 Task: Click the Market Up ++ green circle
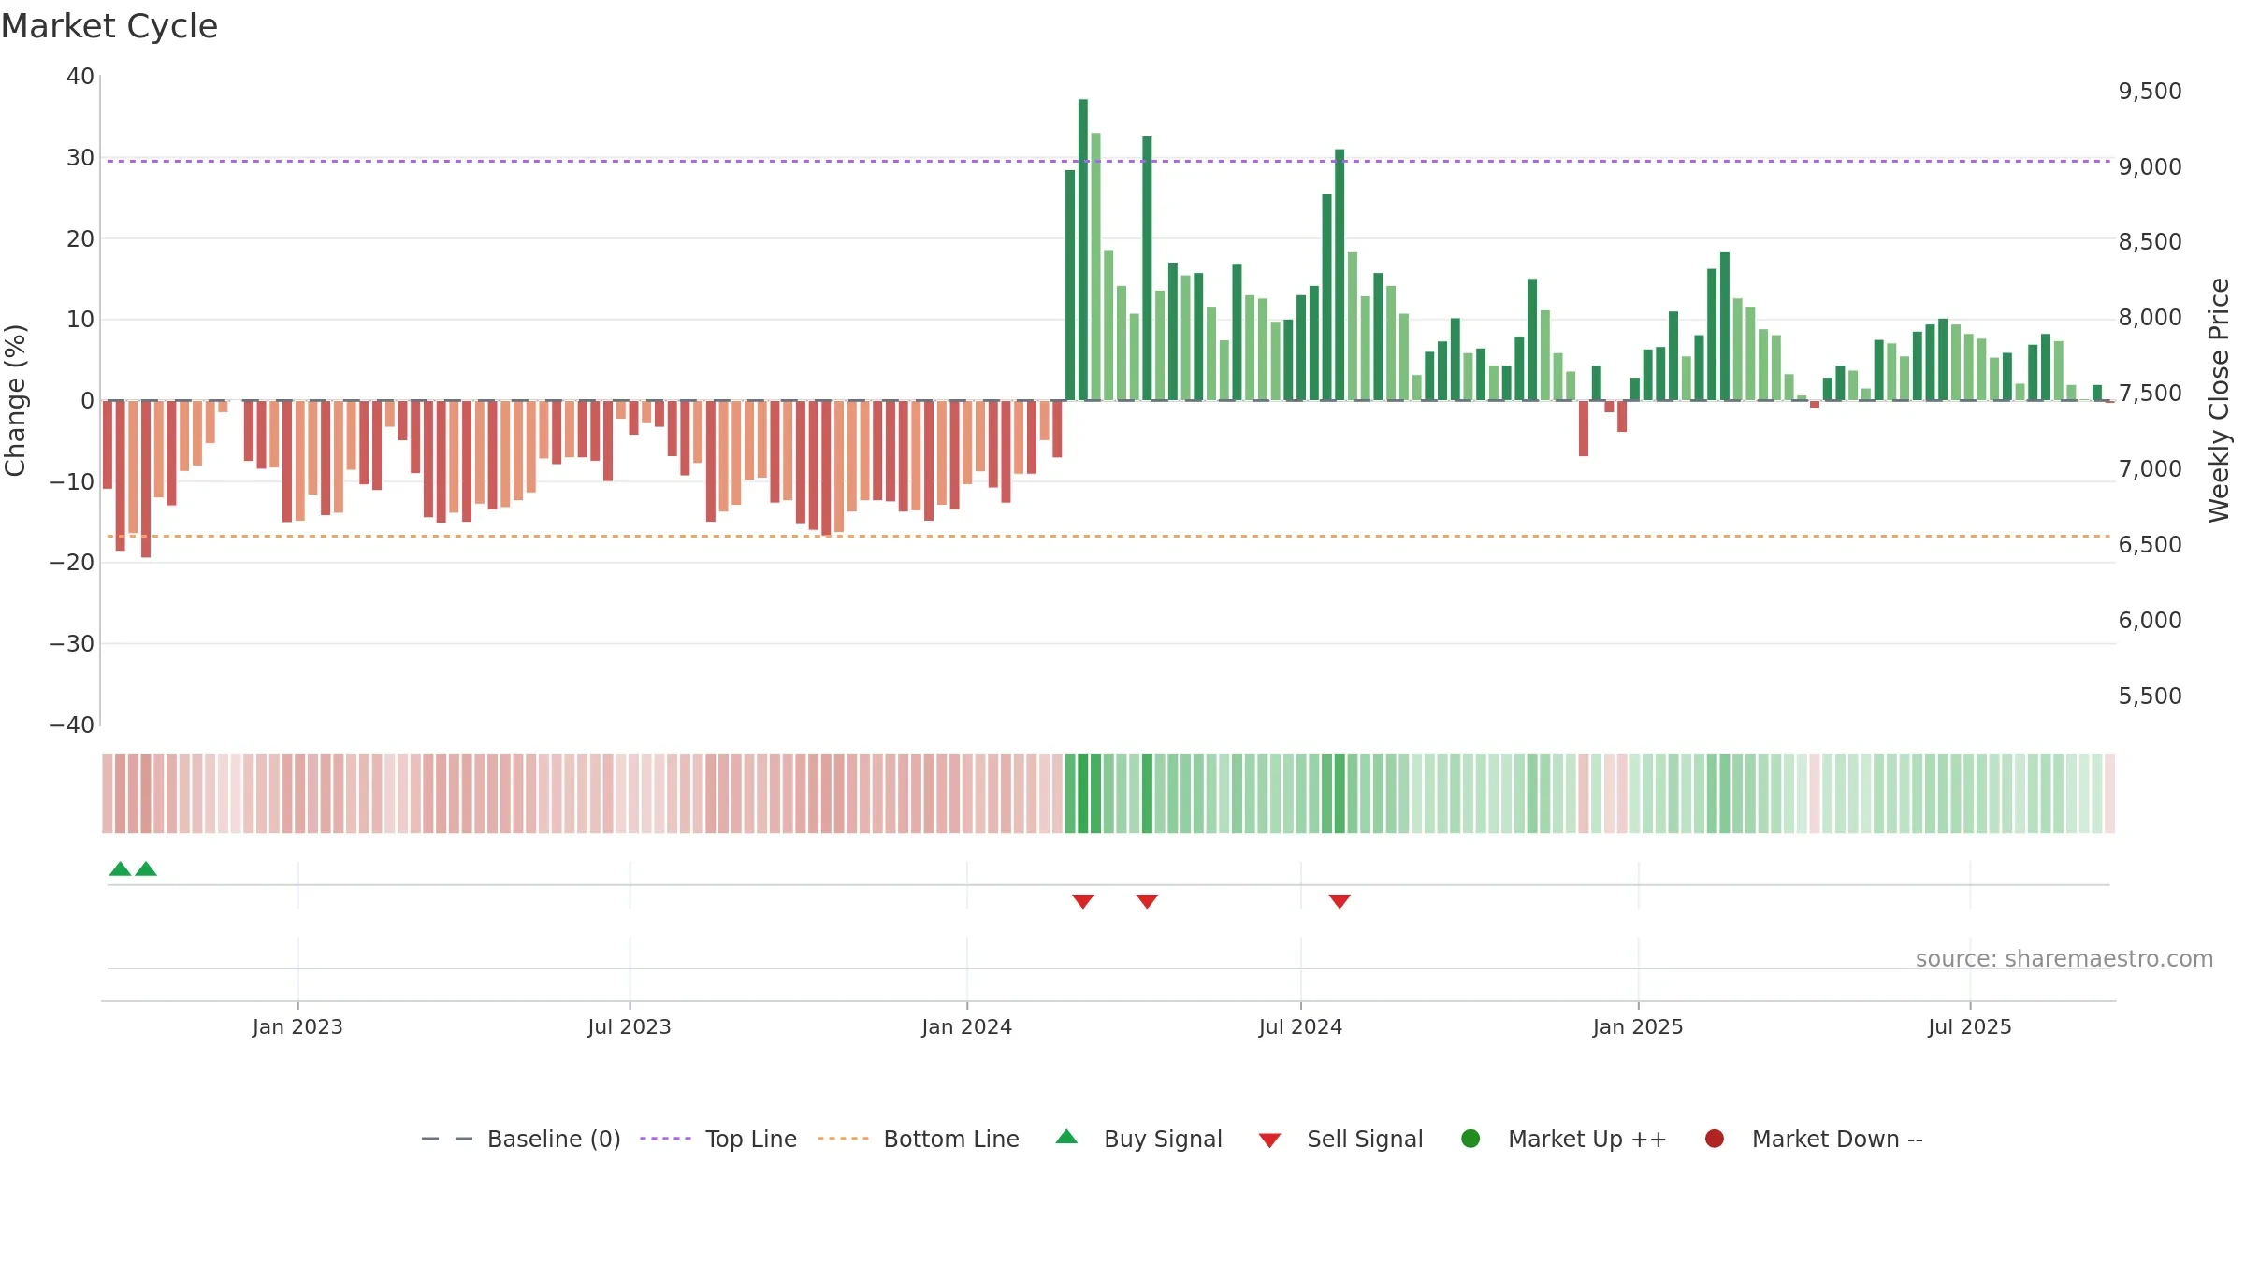point(1470,1139)
